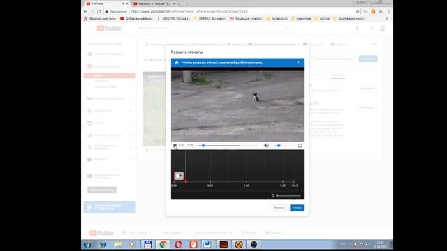Enter fullscreen mode in the blur editor
This screenshot has height=251, width=447.
tap(300, 146)
